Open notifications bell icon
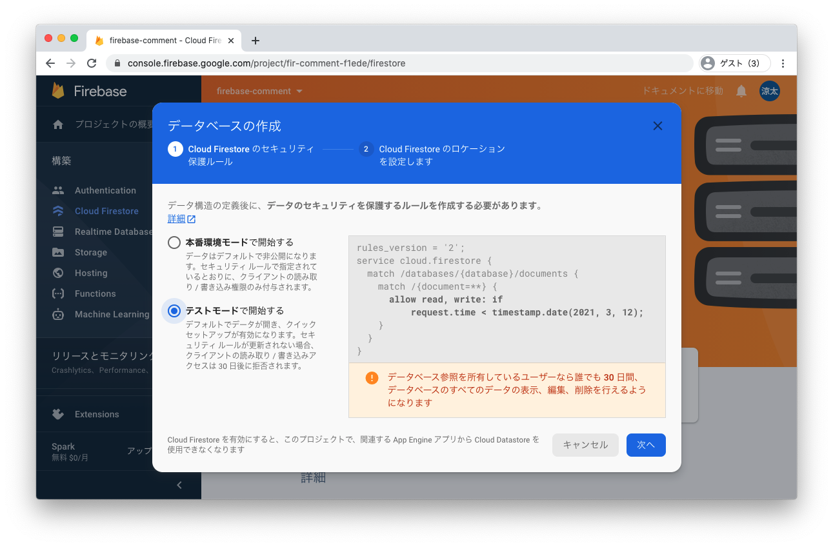This screenshot has height=547, width=833. 741,91
